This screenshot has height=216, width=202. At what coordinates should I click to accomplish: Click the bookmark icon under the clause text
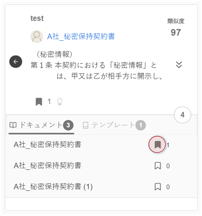pos(39,102)
